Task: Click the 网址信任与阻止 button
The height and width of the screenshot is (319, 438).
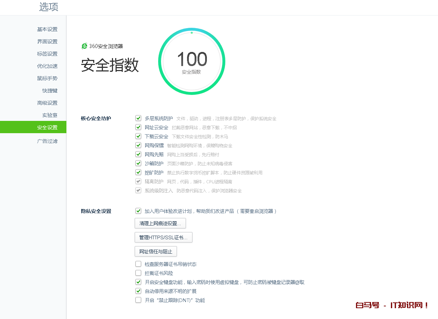Action: (156, 252)
